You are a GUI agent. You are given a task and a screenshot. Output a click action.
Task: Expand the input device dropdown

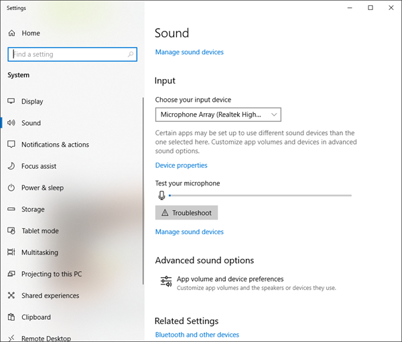click(218, 114)
